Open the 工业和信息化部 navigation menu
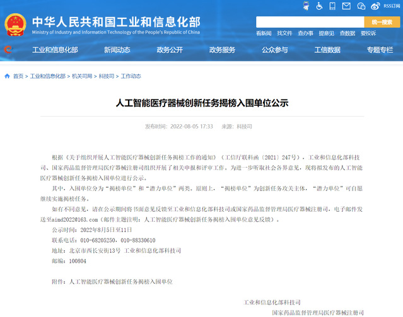 (55, 50)
